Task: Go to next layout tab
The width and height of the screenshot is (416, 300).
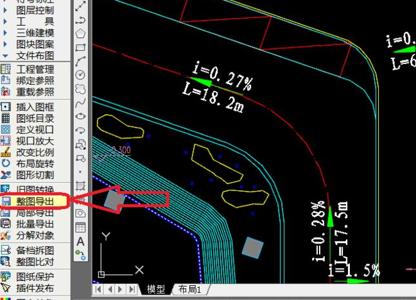Action: click(120, 289)
